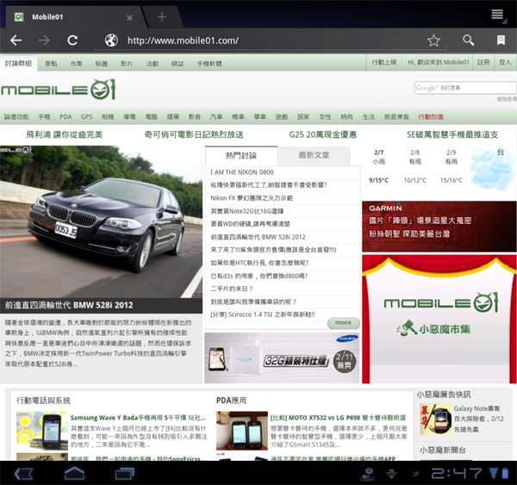This screenshot has height=485, width=517.
Task: Open the Garmin advertisement banner
Action: pyautogui.click(x=439, y=227)
